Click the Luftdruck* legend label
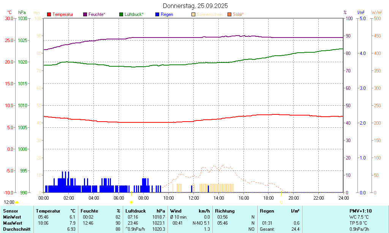This screenshot has width=389, height=233. [134, 14]
